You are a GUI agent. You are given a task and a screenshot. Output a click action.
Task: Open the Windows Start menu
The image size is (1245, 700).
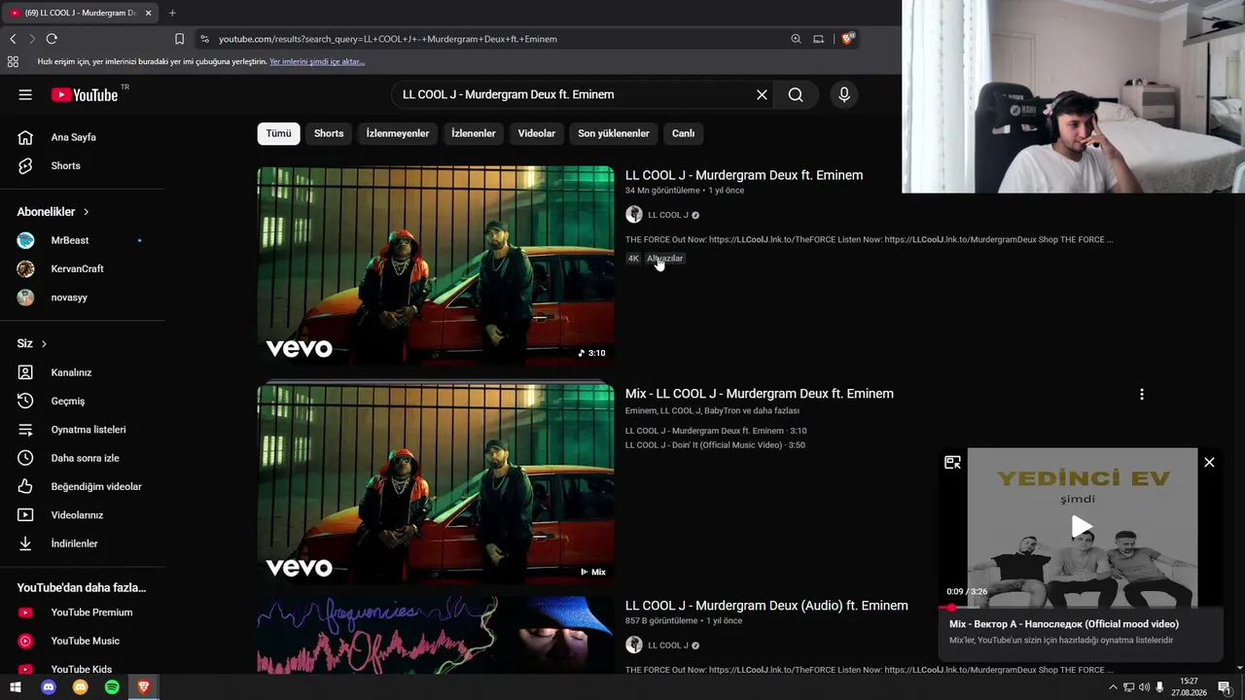coord(16,687)
